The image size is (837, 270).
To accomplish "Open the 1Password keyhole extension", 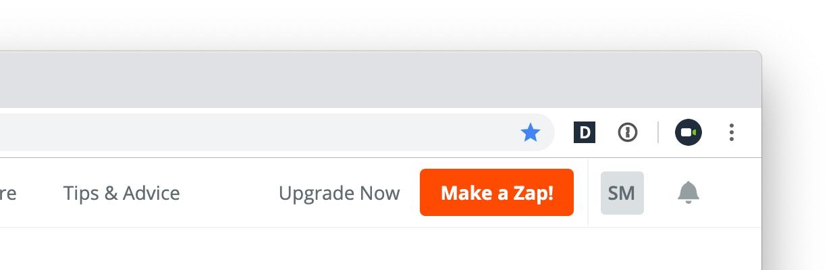I will (x=628, y=132).
